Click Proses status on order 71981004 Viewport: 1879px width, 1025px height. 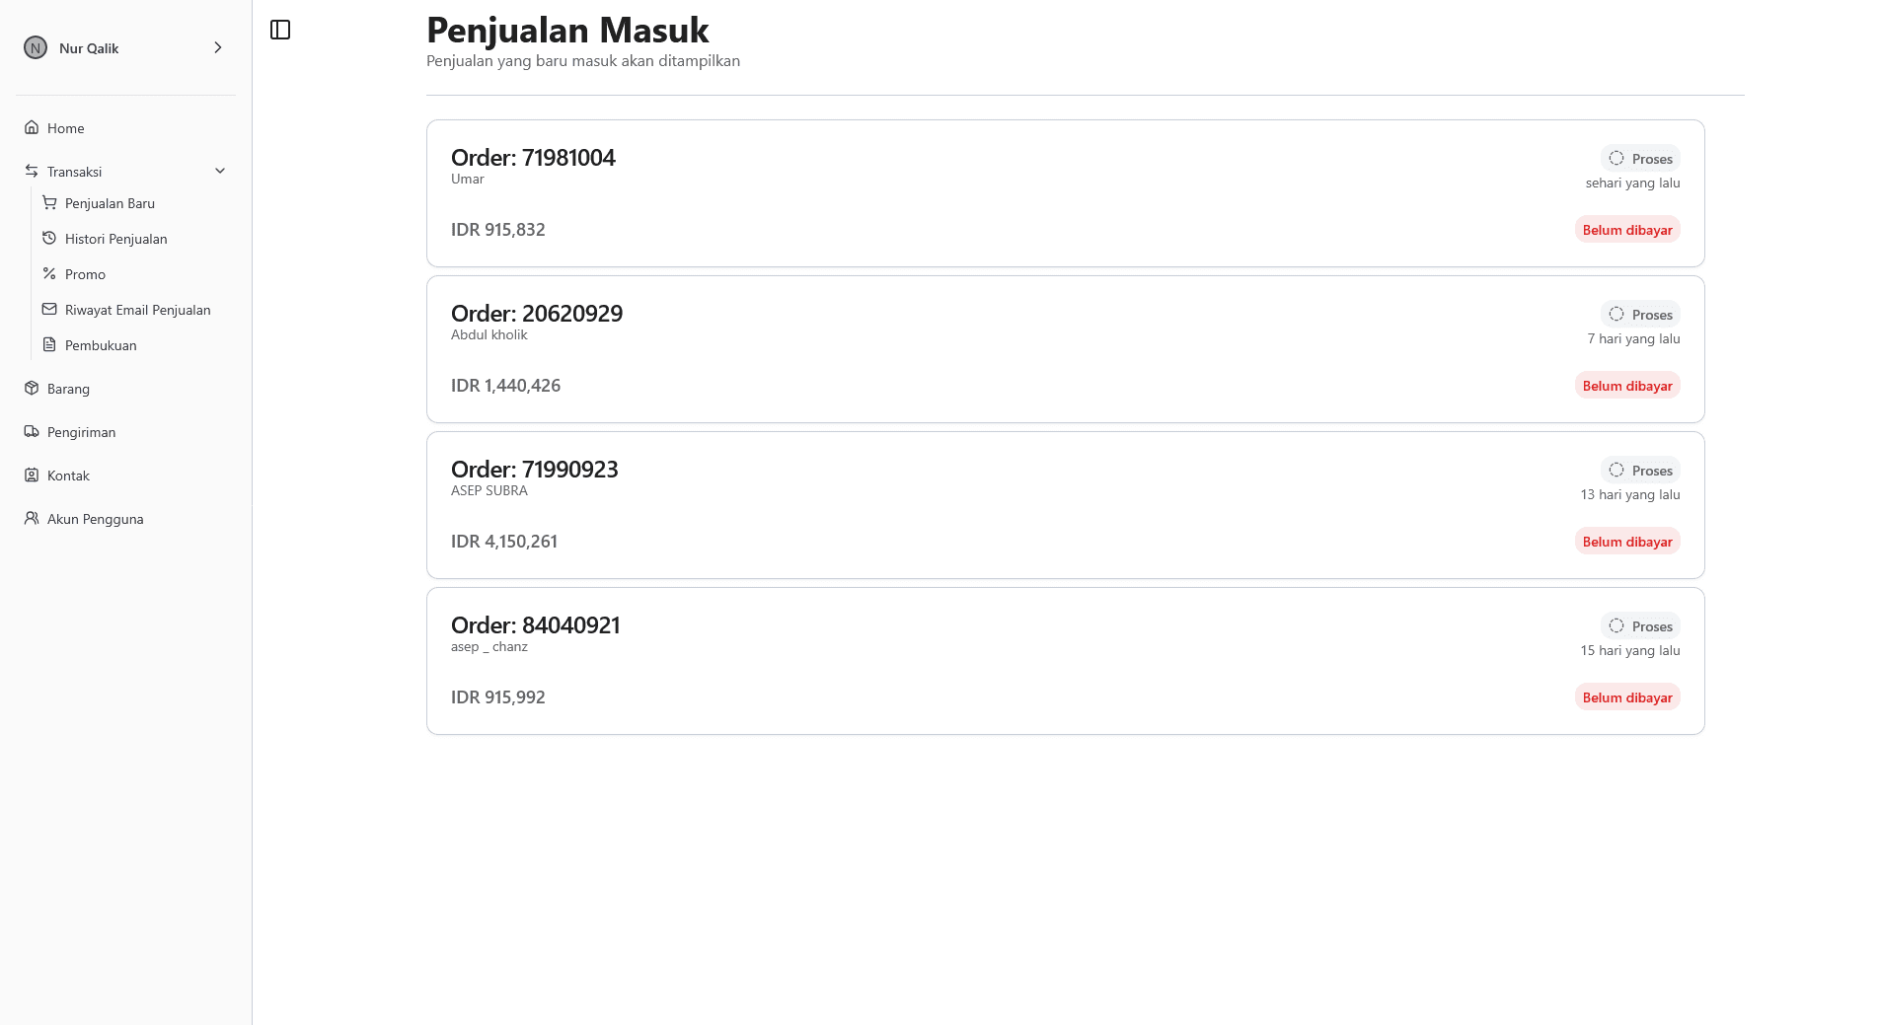coord(1640,159)
